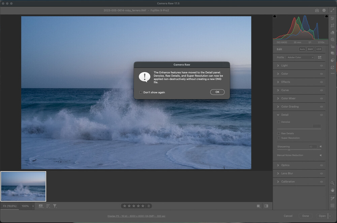Enable the Denoise checkbox
This screenshot has height=223, width=337.
coord(278,122)
